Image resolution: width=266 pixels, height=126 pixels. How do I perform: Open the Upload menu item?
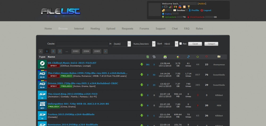(111, 29)
